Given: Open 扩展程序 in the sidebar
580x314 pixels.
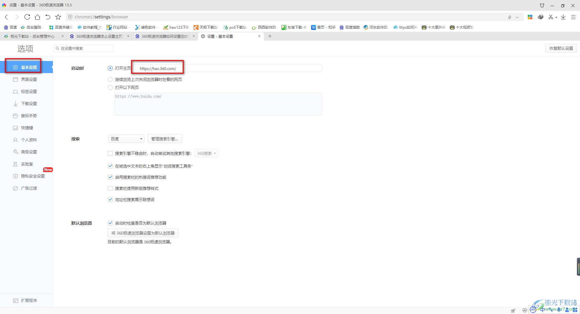Looking at the screenshot, I should pyautogui.click(x=27, y=300).
